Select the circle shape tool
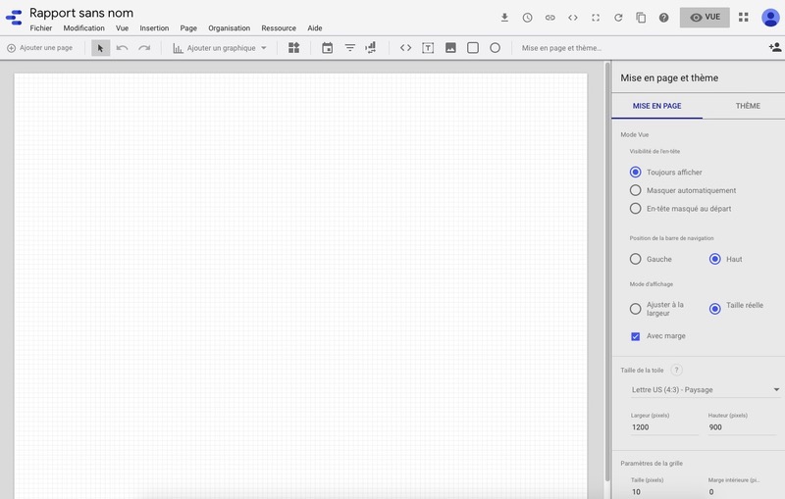This screenshot has height=499, width=785. pos(495,48)
